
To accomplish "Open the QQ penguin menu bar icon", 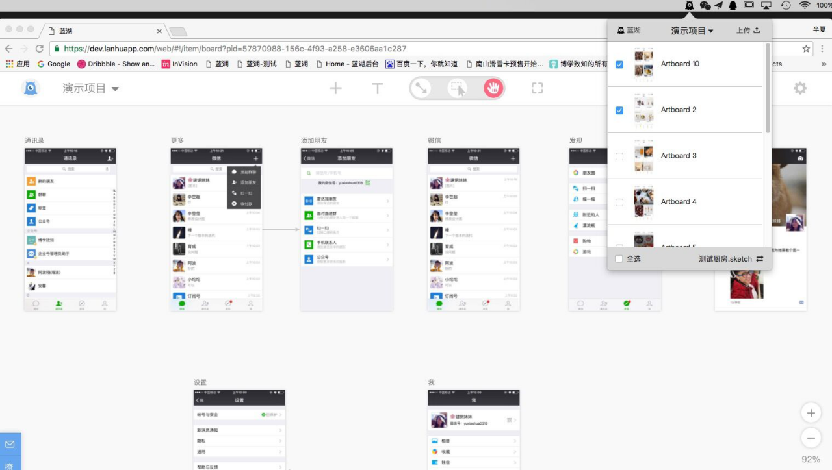I will click(733, 5).
